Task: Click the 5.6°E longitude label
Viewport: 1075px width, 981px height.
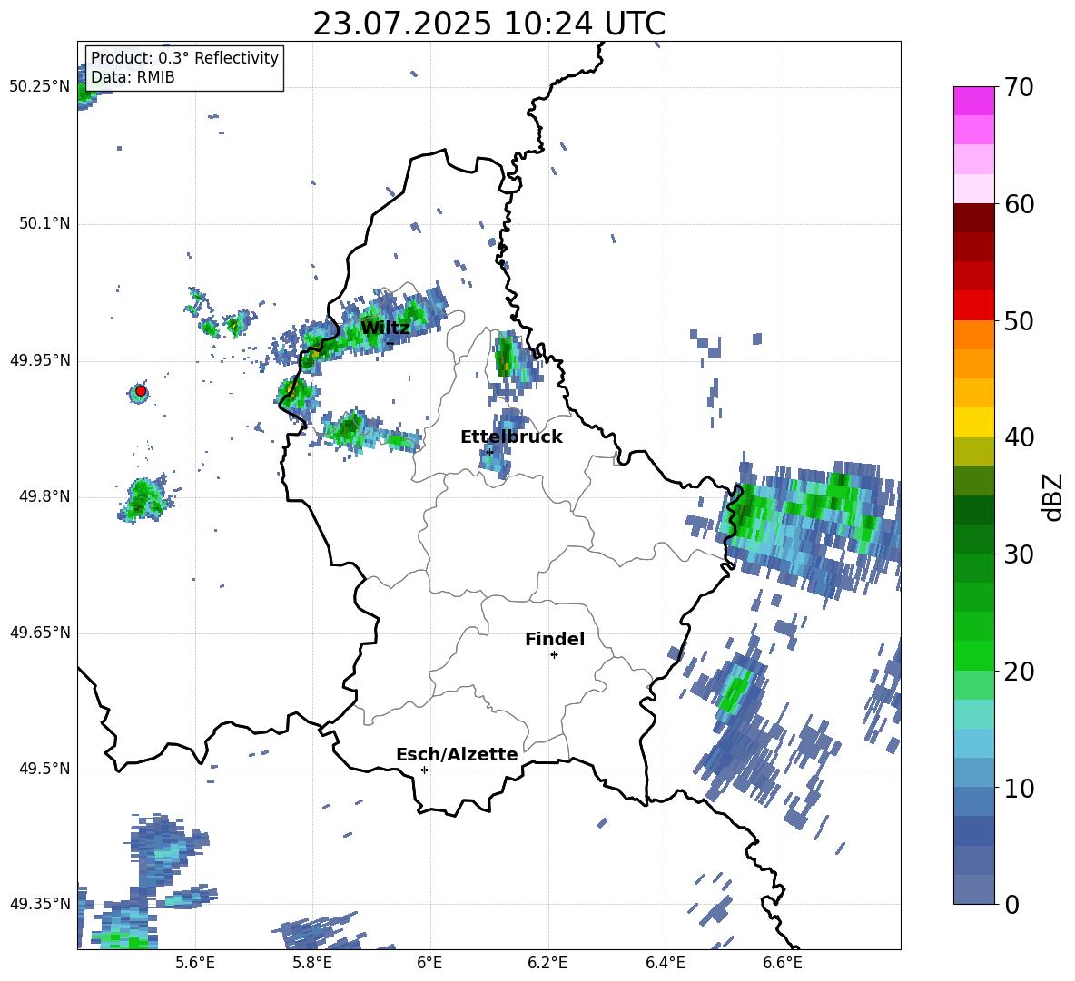Action: [195, 963]
